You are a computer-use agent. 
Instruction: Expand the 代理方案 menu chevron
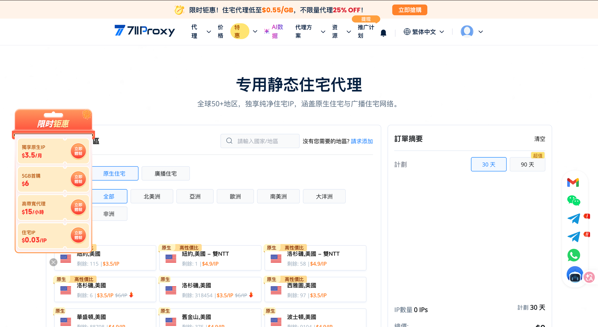click(x=323, y=32)
